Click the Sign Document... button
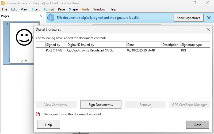 101,105
